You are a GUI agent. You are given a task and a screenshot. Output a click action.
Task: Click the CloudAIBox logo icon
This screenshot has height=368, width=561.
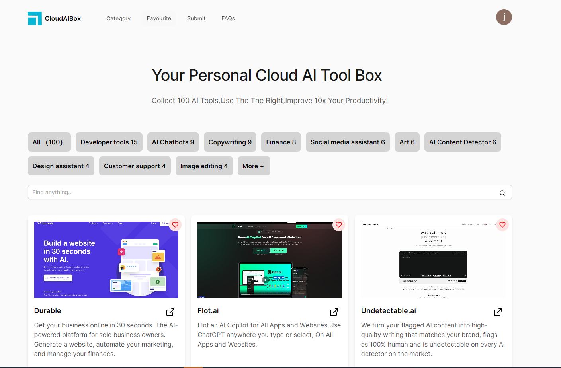pyautogui.click(x=35, y=18)
